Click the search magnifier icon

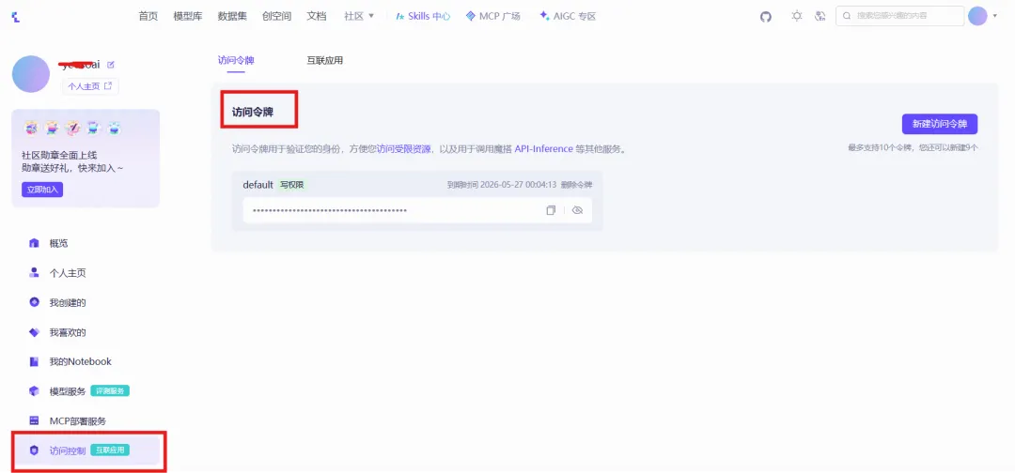pyautogui.click(x=847, y=16)
